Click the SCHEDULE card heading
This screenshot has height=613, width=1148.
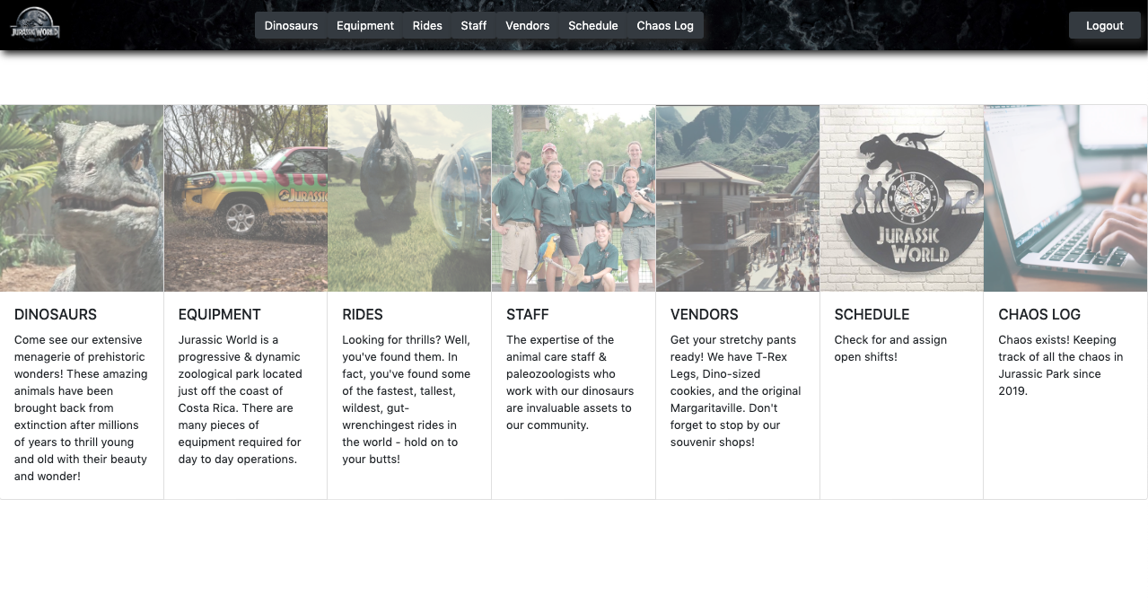point(872,314)
